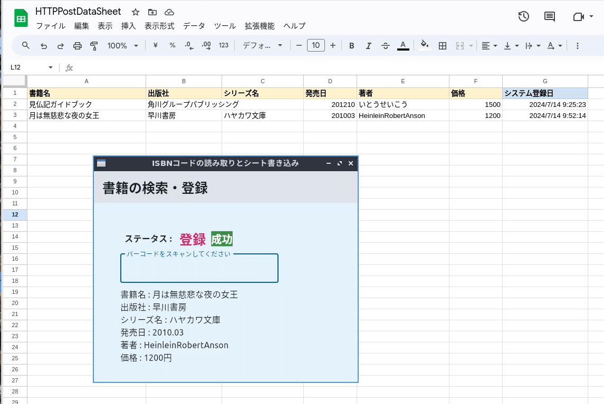Select header cell システム登録日
Image resolution: width=604 pixels, height=404 pixels.
pyautogui.click(x=545, y=93)
